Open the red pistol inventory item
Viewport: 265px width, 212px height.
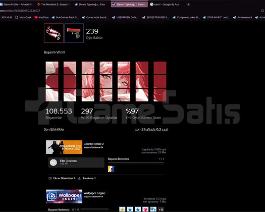(74, 33)
